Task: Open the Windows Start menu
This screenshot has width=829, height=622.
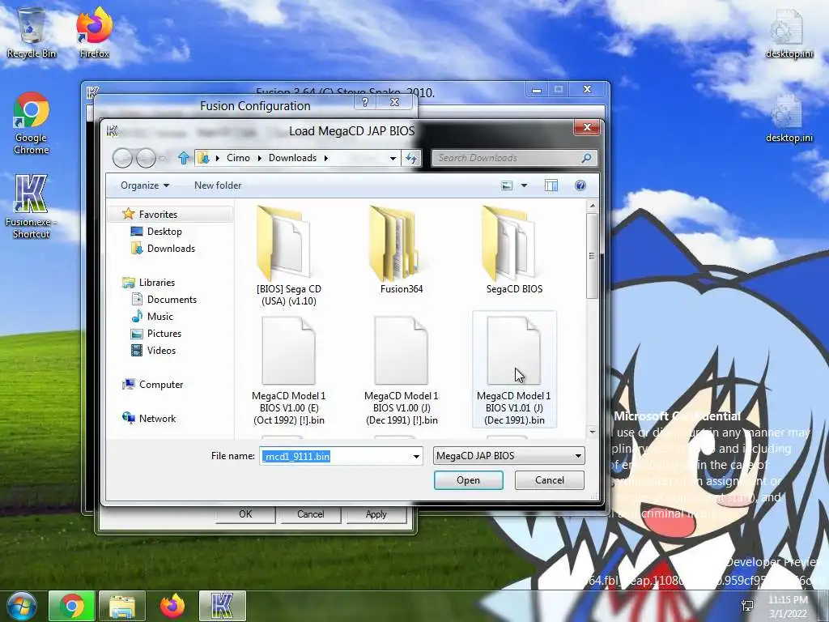Action: click(x=21, y=606)
